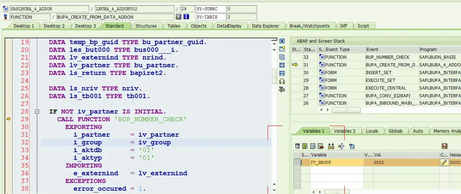The image size is (461, 194).
Task: Open the Break./Watchpoints tab
Action: click(x=310, y=26)
